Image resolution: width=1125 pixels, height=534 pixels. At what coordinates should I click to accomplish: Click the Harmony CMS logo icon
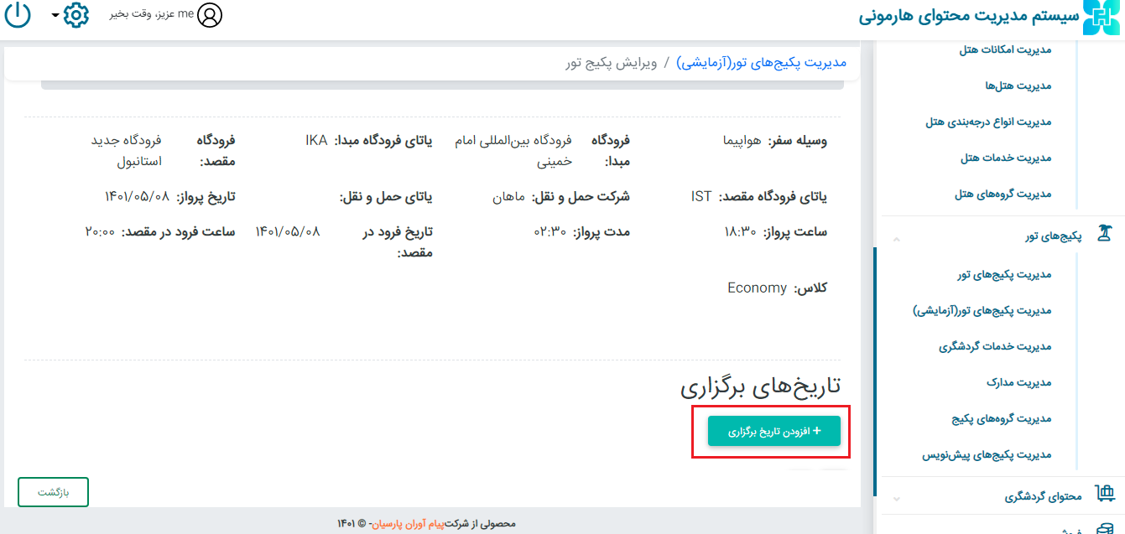[x=1102, y=18]
